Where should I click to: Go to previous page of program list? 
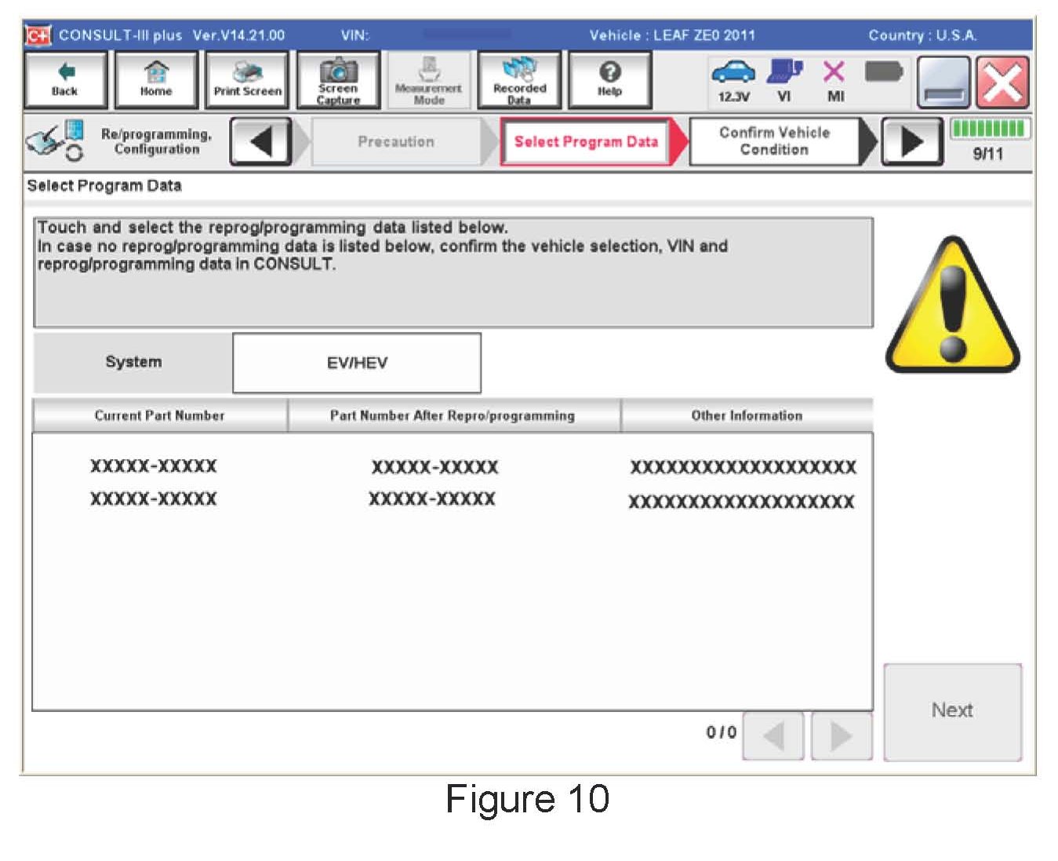click(773, 736)
